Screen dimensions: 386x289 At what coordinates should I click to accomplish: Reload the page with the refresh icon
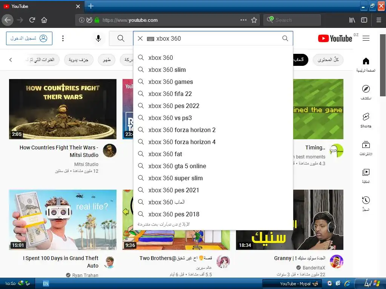32,20
